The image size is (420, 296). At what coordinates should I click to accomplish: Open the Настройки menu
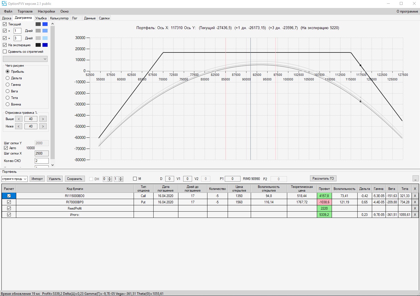pyautogui.click(x=46, y=11)
